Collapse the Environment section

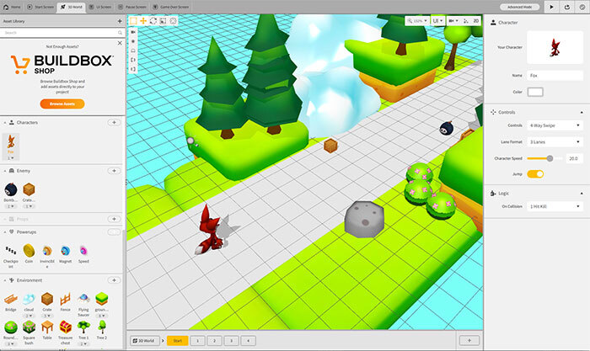point(5,279)
